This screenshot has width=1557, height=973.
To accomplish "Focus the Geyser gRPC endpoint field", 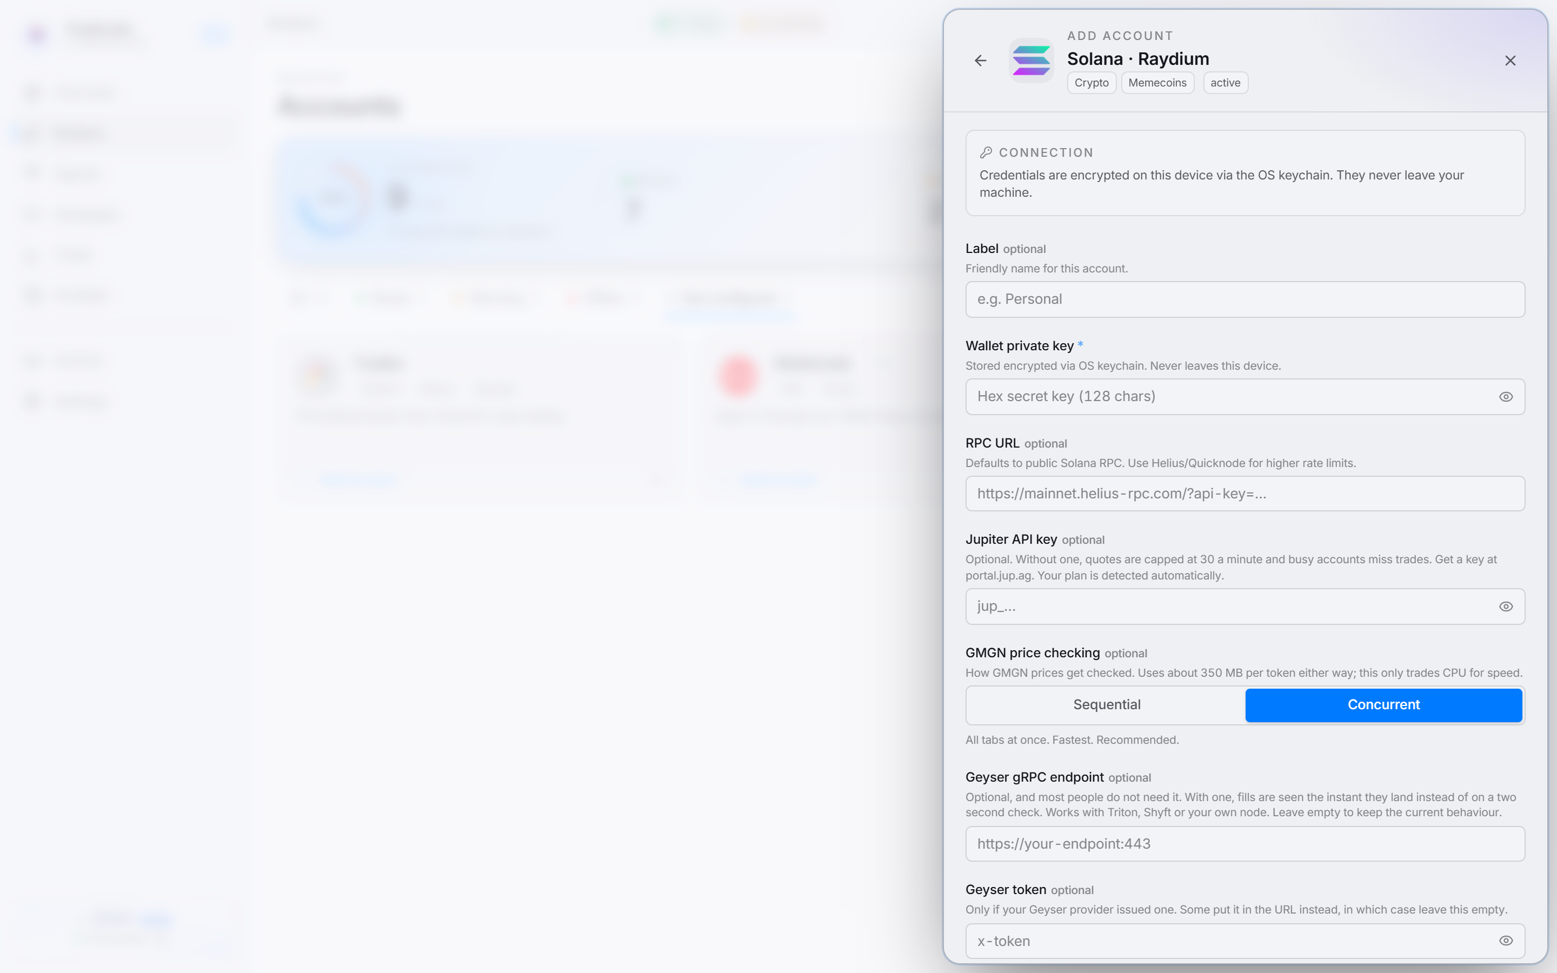I will pyautogui.click(x=1245, y=844).
